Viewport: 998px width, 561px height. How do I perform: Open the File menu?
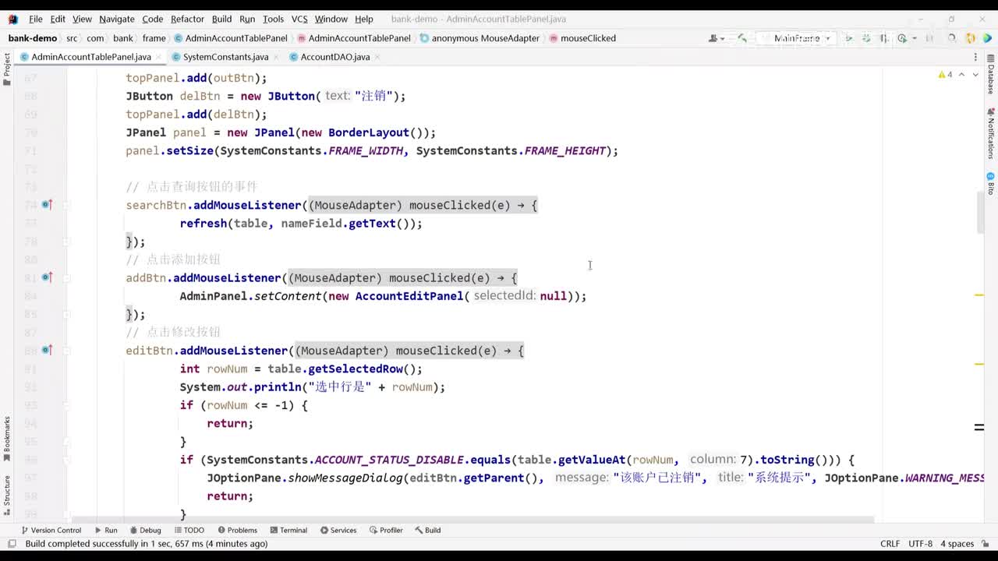36,19
